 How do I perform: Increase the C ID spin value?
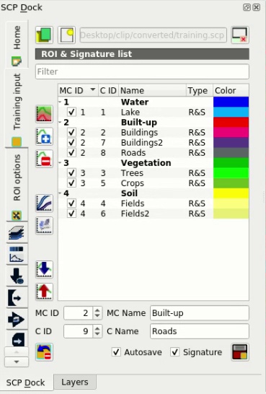coord(97,328)
